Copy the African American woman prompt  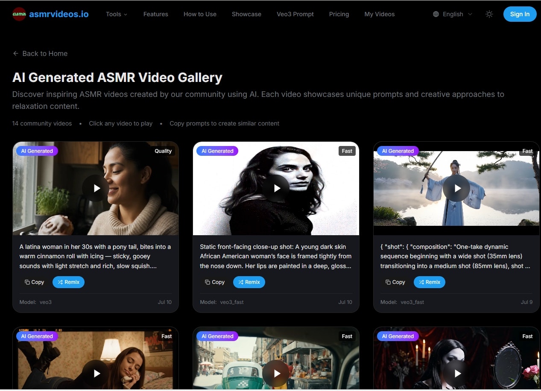215,282
